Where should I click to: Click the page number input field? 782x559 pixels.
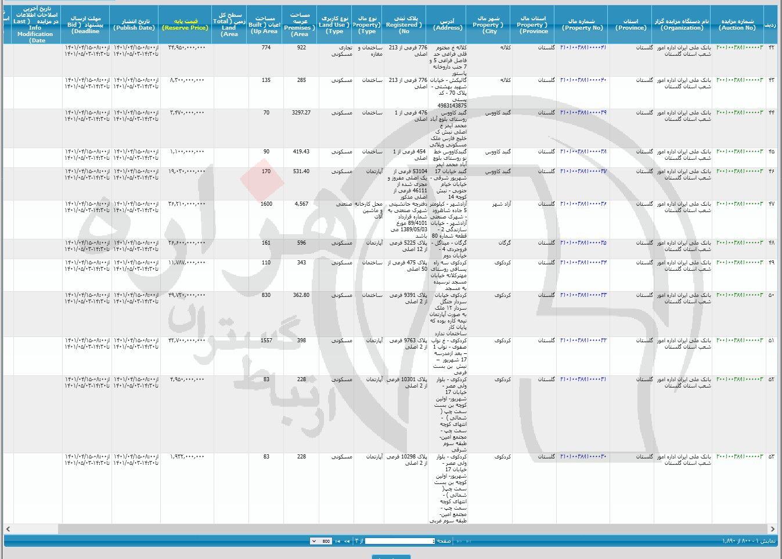click(400, 541)
